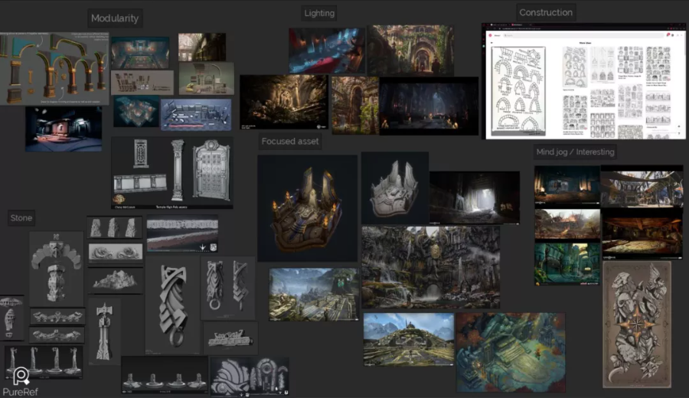Viewport: 689px width, 398px height.
Task: Select the lower ornament strip thumbnail
Action: click(x=57, y=334)
